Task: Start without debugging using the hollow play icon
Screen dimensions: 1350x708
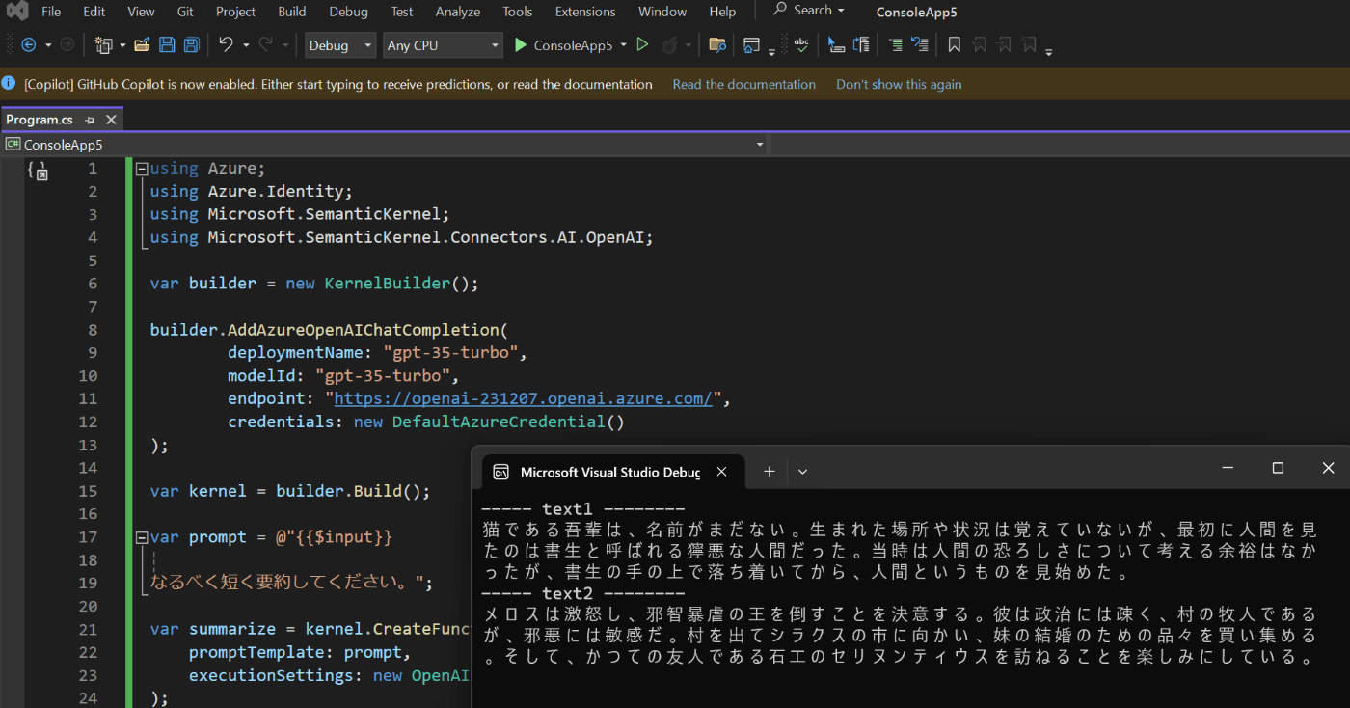Action: pyautogui.click(x=643, y=45)
